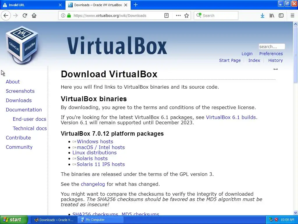This screenshot has height=224, width=298.
Task: Show sidebars icon in toolbar
Action: click(281, 16)
